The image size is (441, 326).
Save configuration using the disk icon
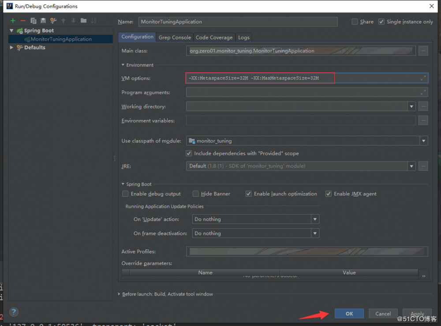(x=43, y=21)
